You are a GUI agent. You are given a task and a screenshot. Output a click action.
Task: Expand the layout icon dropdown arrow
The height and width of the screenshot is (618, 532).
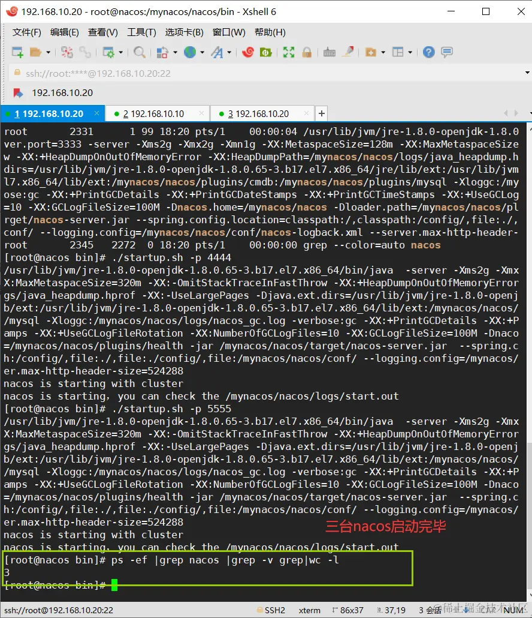point(410,52)
